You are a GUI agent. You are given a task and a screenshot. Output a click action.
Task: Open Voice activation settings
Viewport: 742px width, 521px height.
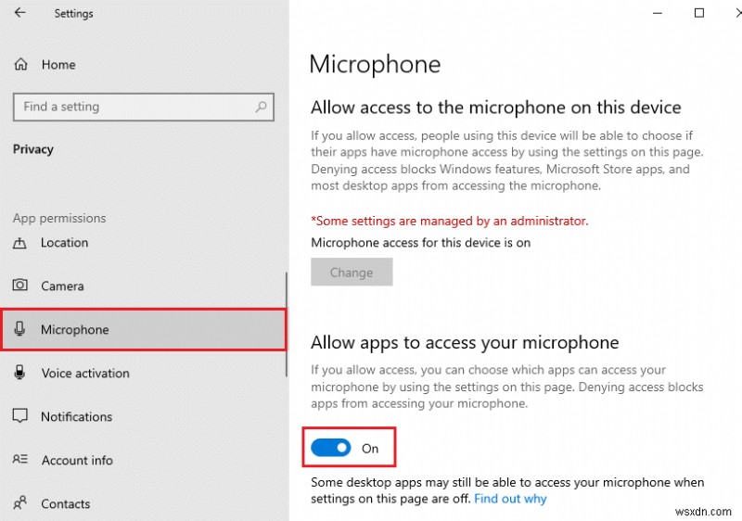pyautogui.click(x=85, y=373)
